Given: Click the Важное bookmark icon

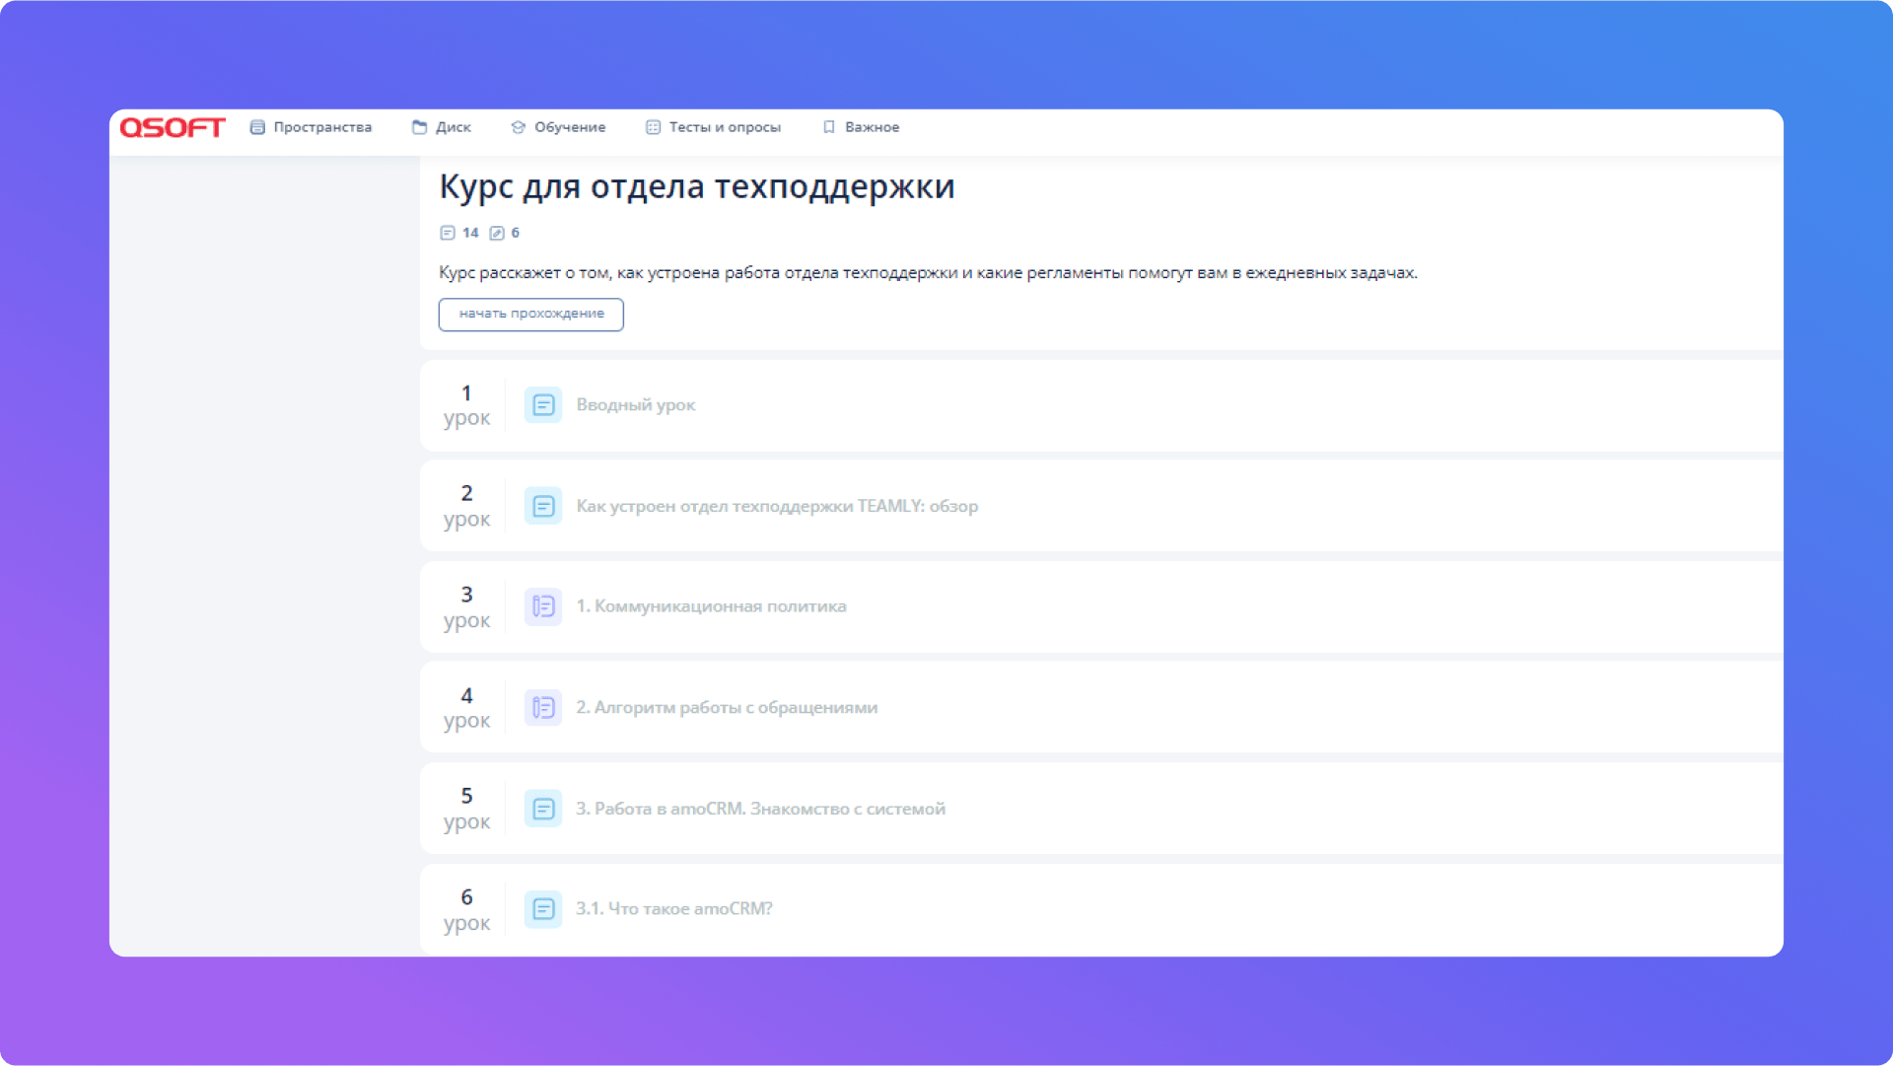Looking at the screenshot, I should pos(829,127).
